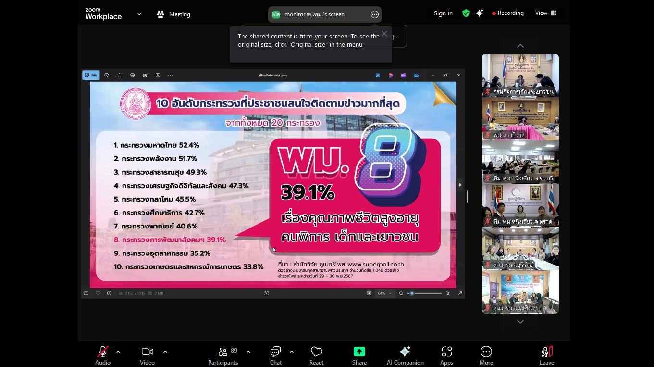Select the กรมกิจการเด็กและเยาวชน video thumbnail
654x367 pixels.
[x=520, y=75]
